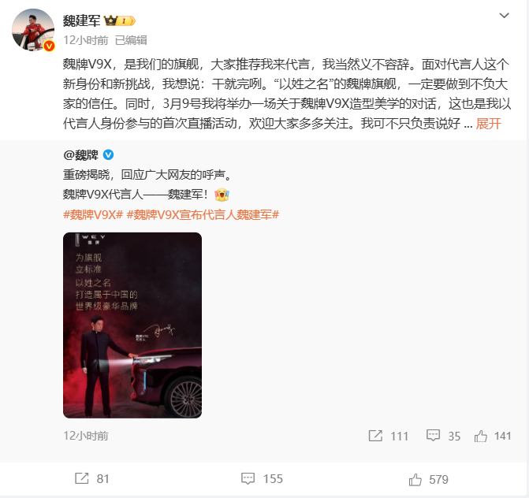
Task: Open the @魏牌 account link
Action: tap(80, 155)
